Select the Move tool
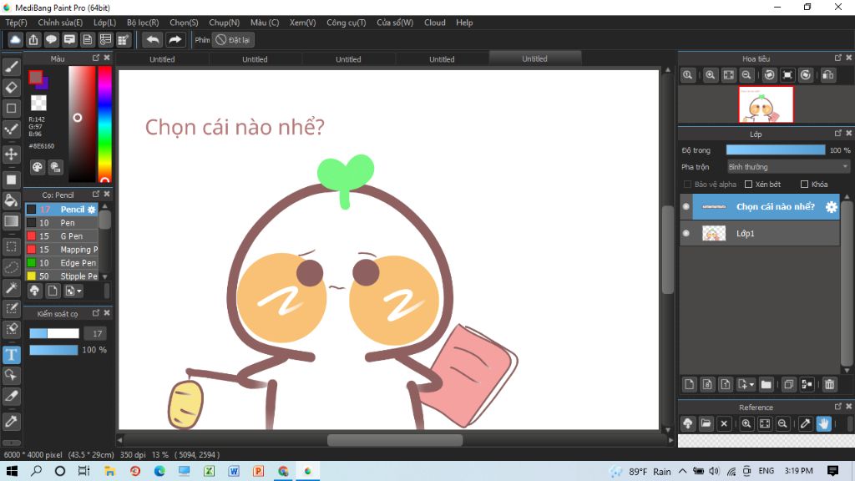The image size is (855, 481). (12, 154)
